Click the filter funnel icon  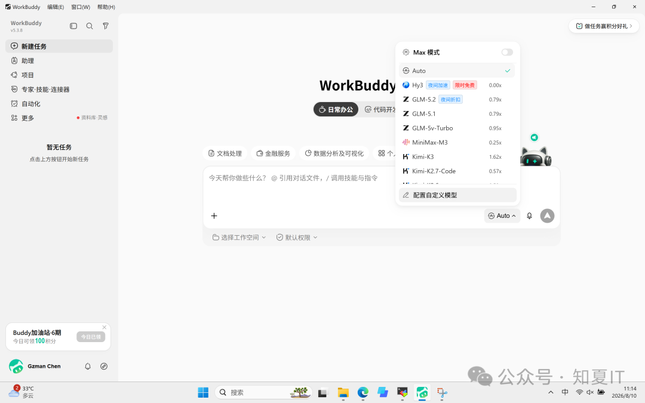(106, 26)
